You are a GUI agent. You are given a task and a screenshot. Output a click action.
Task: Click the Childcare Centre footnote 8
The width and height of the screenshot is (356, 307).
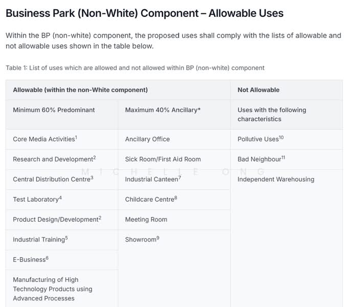click(x=176, y=198)
